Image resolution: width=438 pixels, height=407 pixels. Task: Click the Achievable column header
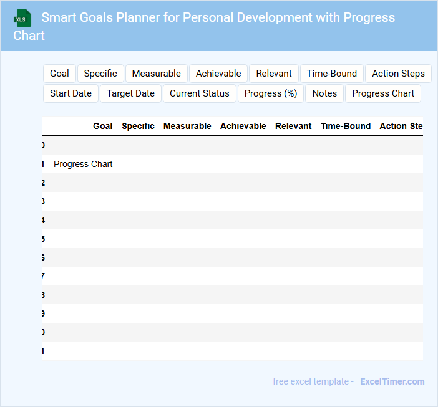[243, 126]
